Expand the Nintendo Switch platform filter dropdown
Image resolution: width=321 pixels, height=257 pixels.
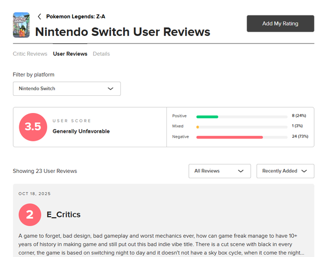(x=67, y=88)
